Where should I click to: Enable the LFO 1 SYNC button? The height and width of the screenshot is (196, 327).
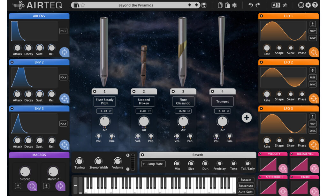(x=312, y=38)
